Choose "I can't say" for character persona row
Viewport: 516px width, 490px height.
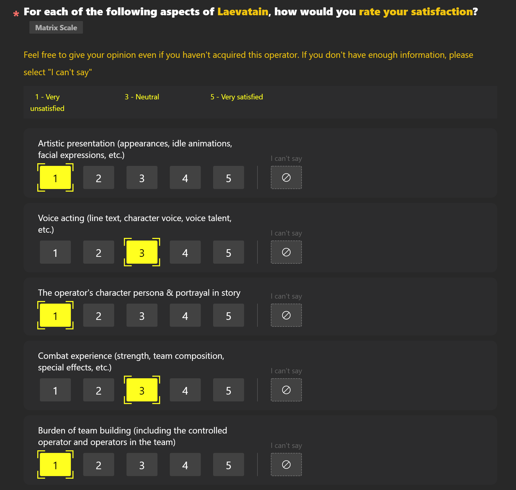(286, 315)
